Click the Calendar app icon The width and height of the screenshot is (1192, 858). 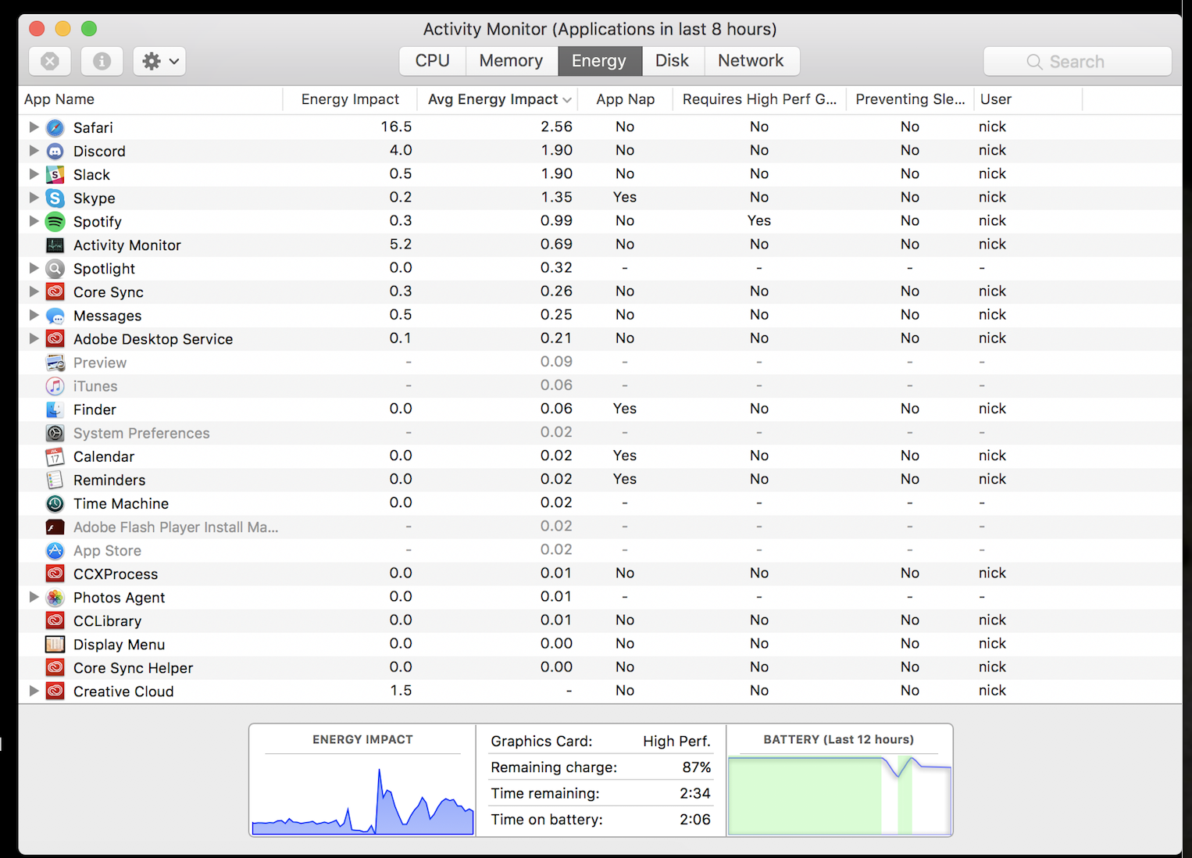(55, 456)
